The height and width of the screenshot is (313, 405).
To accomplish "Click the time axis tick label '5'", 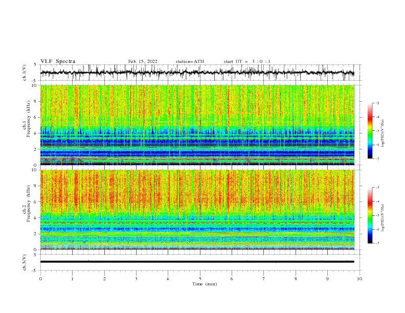I will (200, 279).
